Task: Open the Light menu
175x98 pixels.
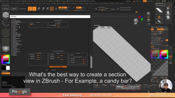Action: pyautogui.click(x=44, y=3)
